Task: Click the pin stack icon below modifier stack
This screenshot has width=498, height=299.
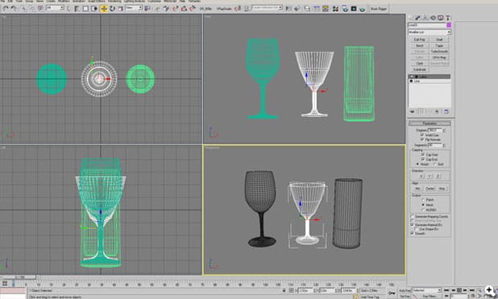Action: 413,111
